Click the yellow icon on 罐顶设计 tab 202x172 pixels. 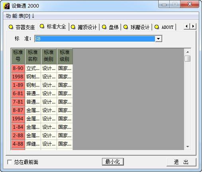(x=73, y=27)
